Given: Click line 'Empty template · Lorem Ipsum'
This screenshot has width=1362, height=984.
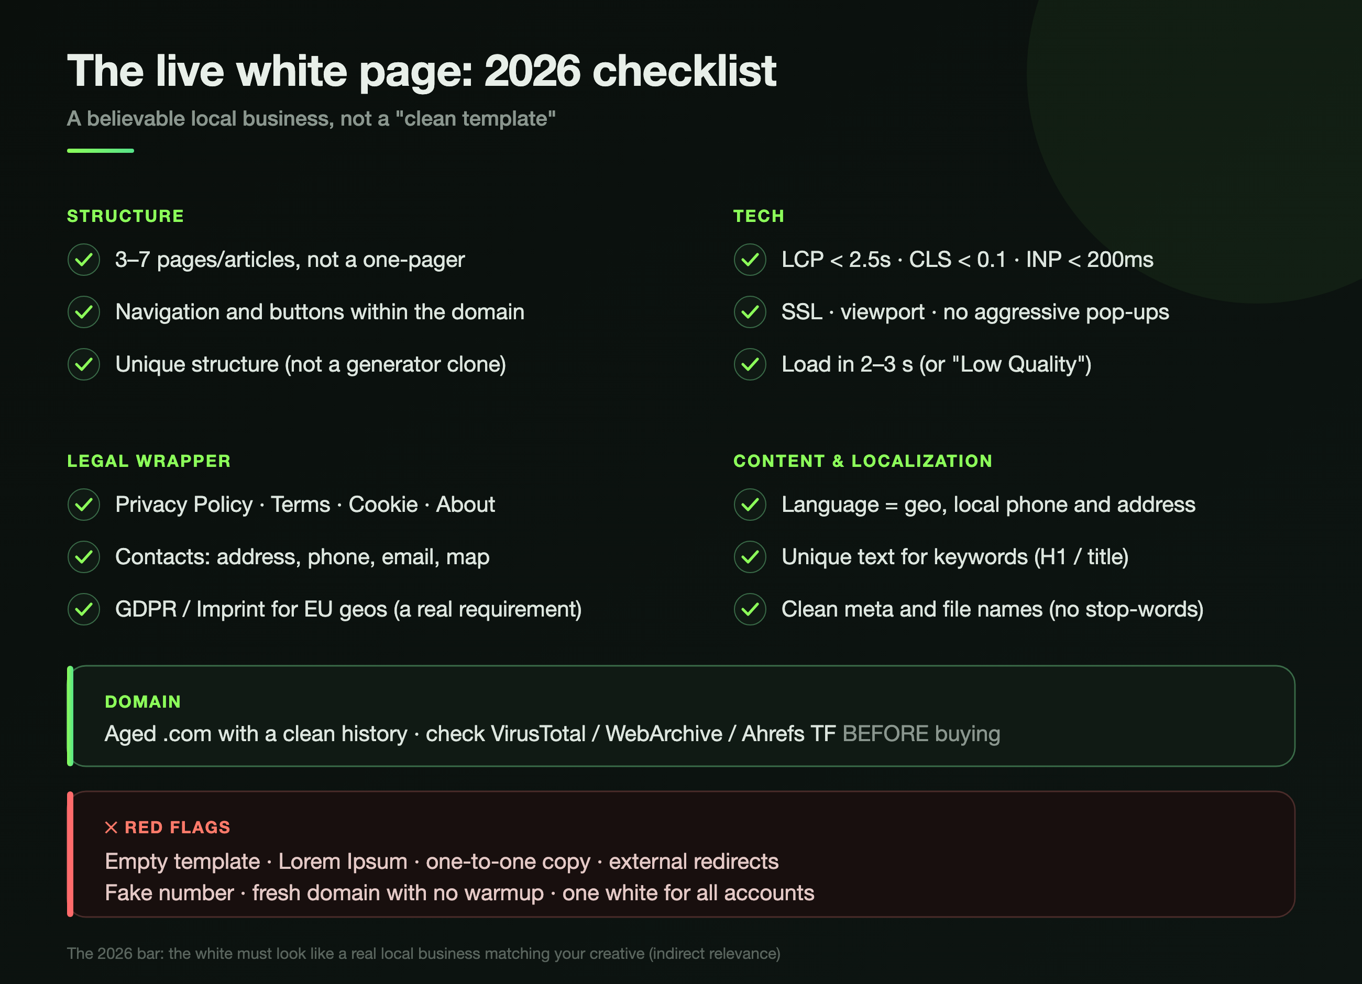Looking at the screenshot, I should (x=442, y=862).
